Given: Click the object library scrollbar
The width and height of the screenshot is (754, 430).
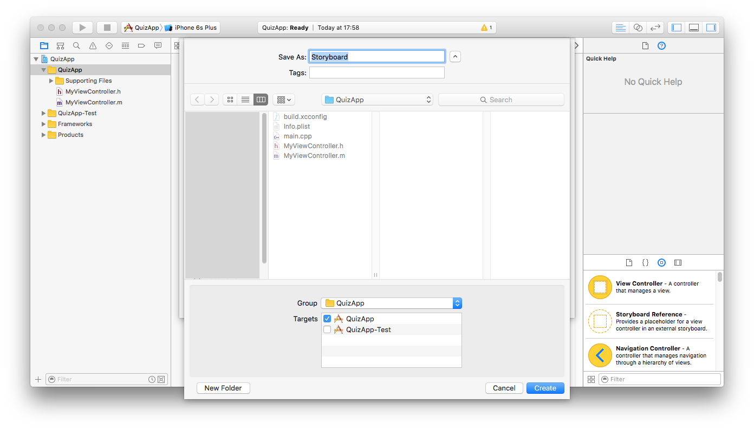Looking at the screenshot, I should tap(720, 277).
